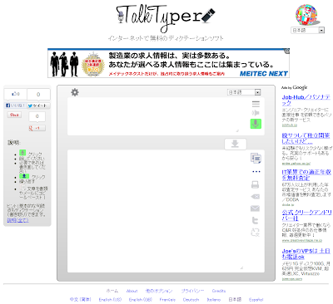
Task: Switch to Español language link
Action: 256,300
